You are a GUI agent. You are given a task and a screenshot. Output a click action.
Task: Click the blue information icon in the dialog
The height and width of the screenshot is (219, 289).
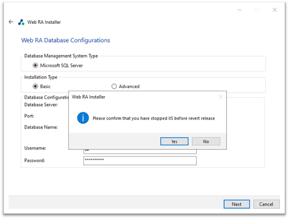click(x=83, y=118)
